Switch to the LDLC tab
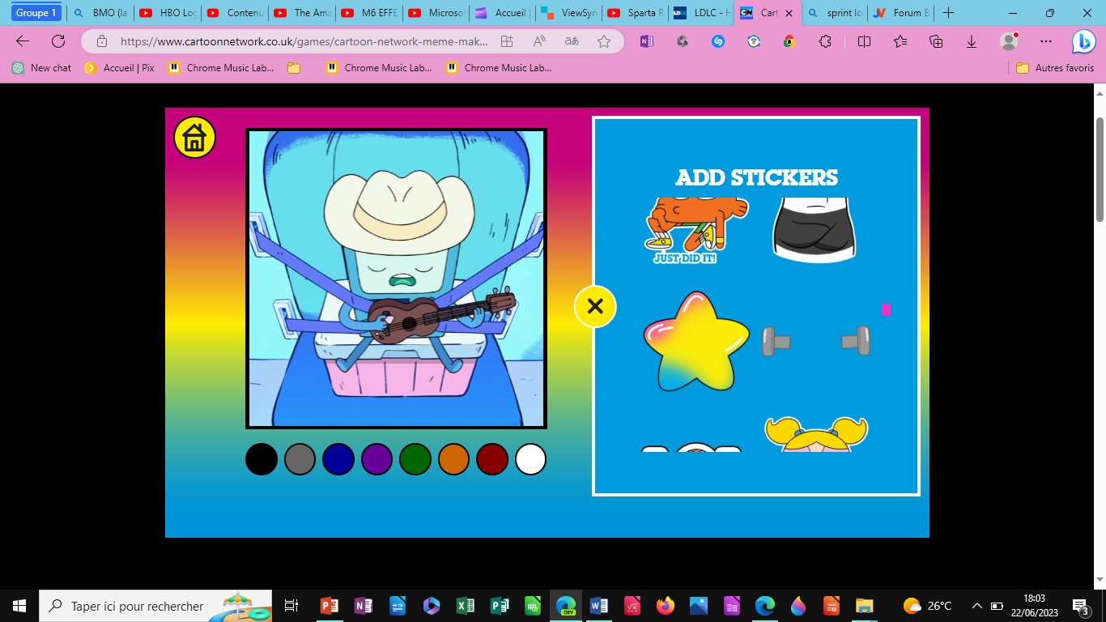 (x=703, y=13)
